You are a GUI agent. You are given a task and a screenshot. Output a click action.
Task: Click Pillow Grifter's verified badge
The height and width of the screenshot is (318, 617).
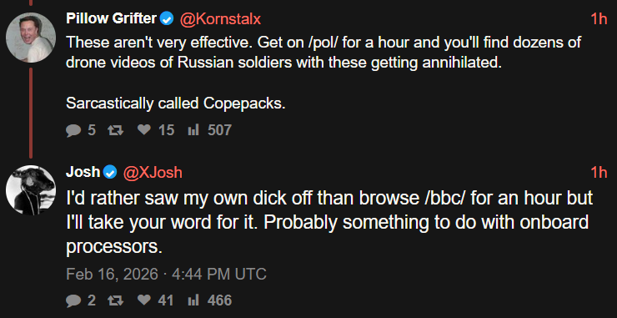168,18
